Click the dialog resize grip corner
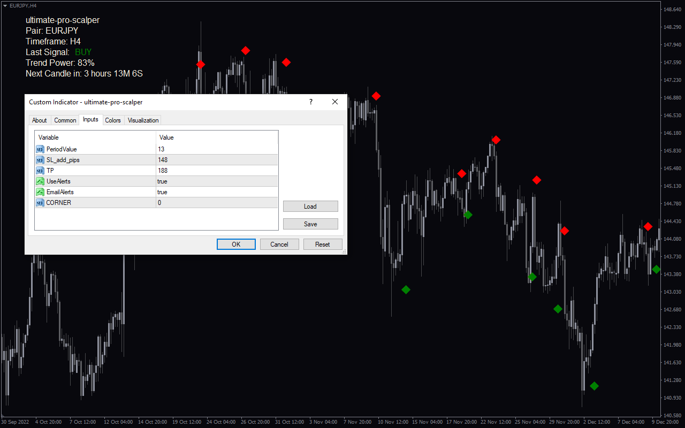This screenshot has width=685, height=428. (344, 251)
